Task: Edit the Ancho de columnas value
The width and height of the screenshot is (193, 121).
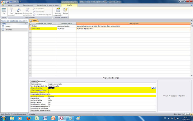Action: (102, 96)
